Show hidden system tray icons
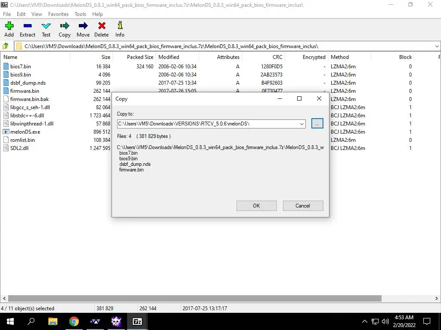The image size is (441, 330). pyautogui.click(x=364, y=321)
